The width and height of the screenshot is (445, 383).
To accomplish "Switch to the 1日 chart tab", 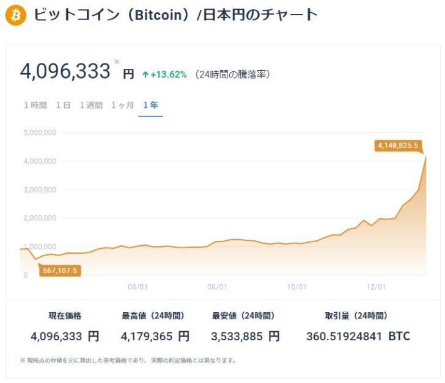I will 63,105.
